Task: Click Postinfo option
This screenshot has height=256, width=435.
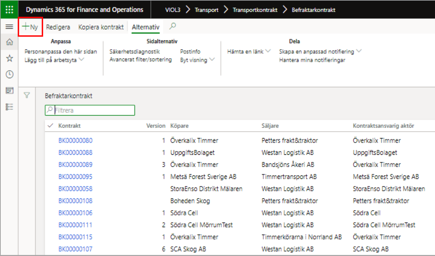Action: click(x=190, y=52)
